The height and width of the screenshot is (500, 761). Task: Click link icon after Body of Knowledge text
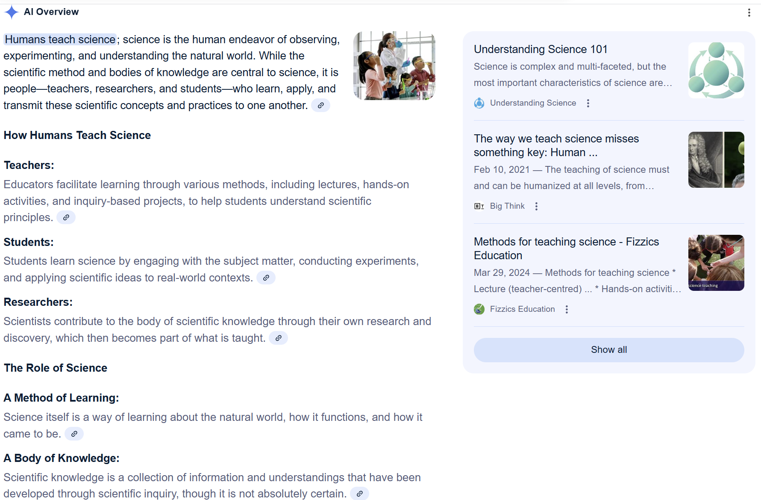[359, 494]
